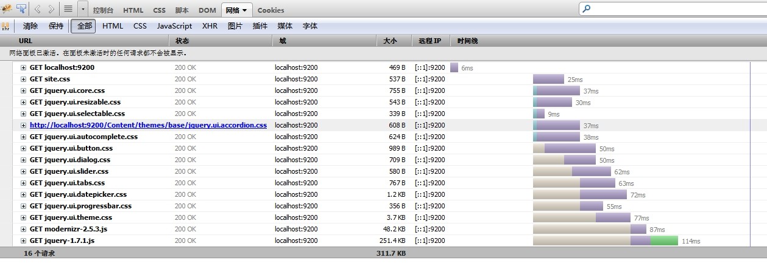This screenshot has height=263, width=767.
Task: Click the XHR break icon at the left of the toolbar
Action: tap(5, 26)
